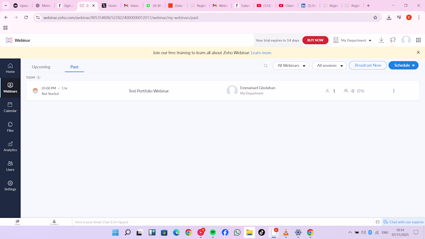Image resolution: width=425 pixels, height=239 pixels.
Task: Expand the All Webinars dropdown
Action: point(291,66)
